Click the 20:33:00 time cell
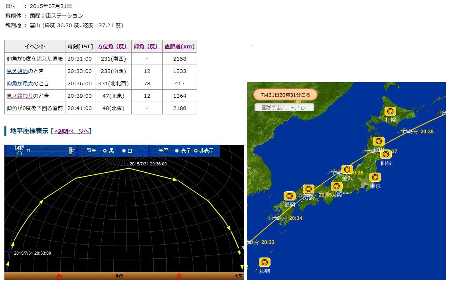Viewport: 450px width, 285px height. [80, 71]
